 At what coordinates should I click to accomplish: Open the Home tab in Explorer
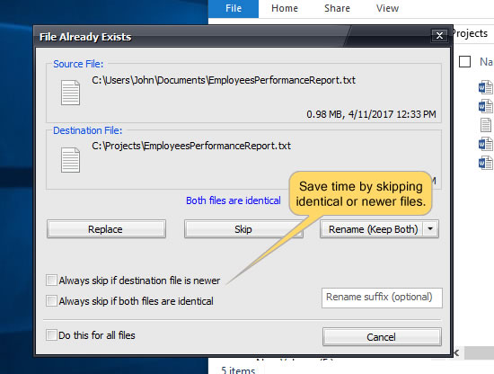(x=285, y=8)
